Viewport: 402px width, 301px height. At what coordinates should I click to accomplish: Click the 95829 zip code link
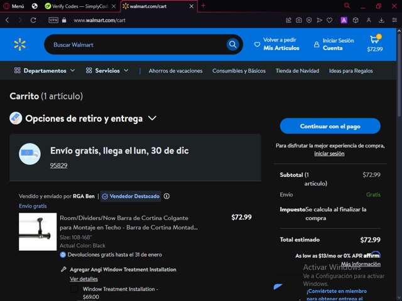58,166
